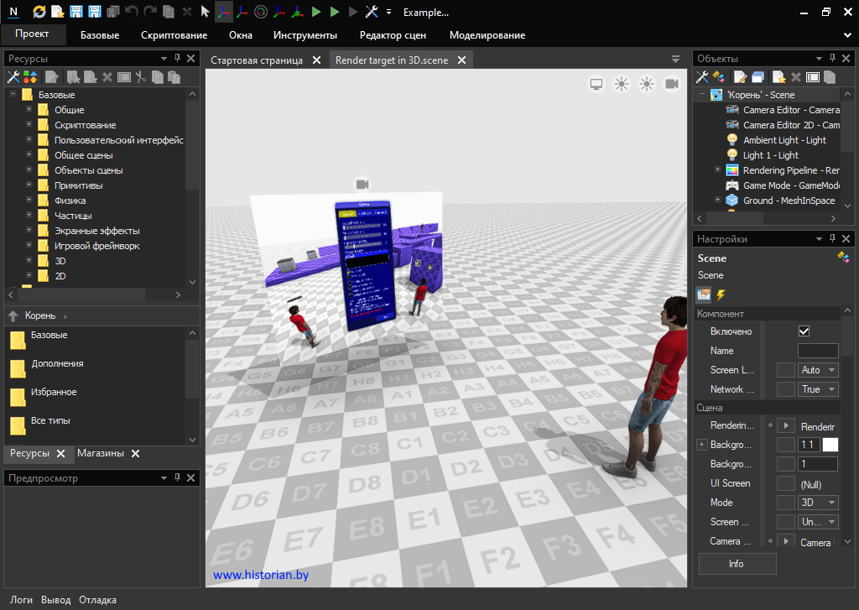Click the camera icon in viewport corner
This screenshot has width=859, height=610.
(x=672, y=84)
